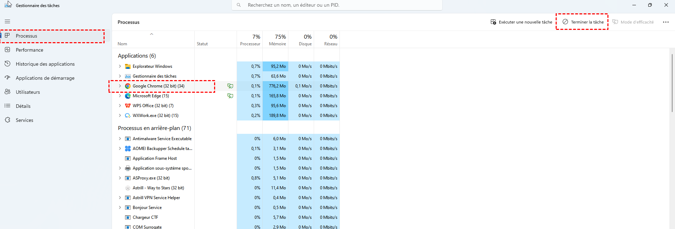The width and height of the screenshot is (675, 229).
Task: Expand the Antimalware Service Executable entry
Action: pyautogui.click(x=120, y=139)
